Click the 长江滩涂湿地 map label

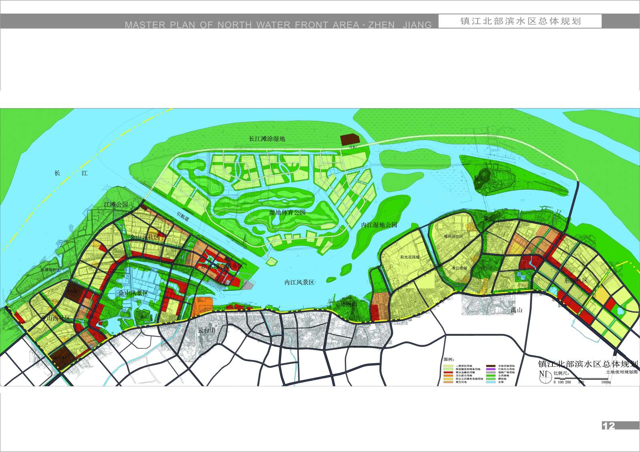267,139
